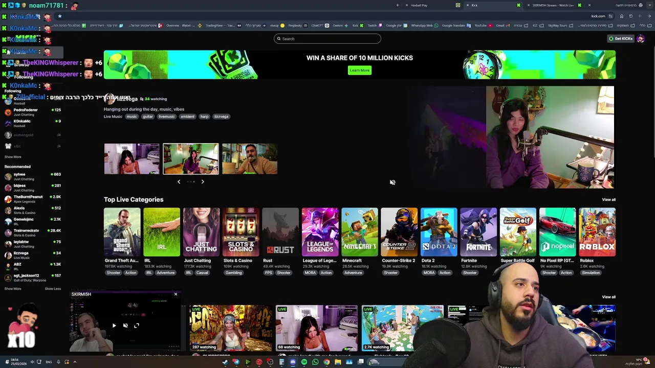This screenshot has width=655, height=368.
Task: Expand SKIRMI5H mini player to fullscreen
Action: (137, 326)
